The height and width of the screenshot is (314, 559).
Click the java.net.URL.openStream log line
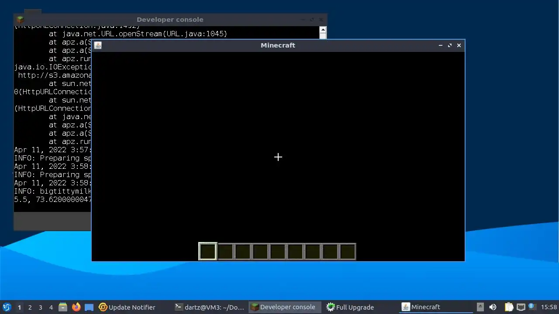pyautogui.click(x=138, y=34)
